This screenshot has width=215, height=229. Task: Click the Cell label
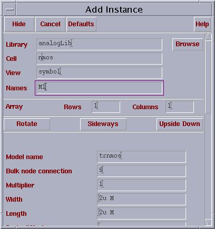coord(11,59)
